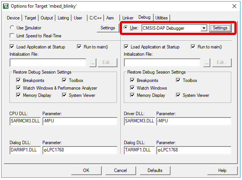Screen dimensions: 242x180
Task: Browse for left Initialization File with ... button
Action: pyautogui.click(x=92, y=63)
